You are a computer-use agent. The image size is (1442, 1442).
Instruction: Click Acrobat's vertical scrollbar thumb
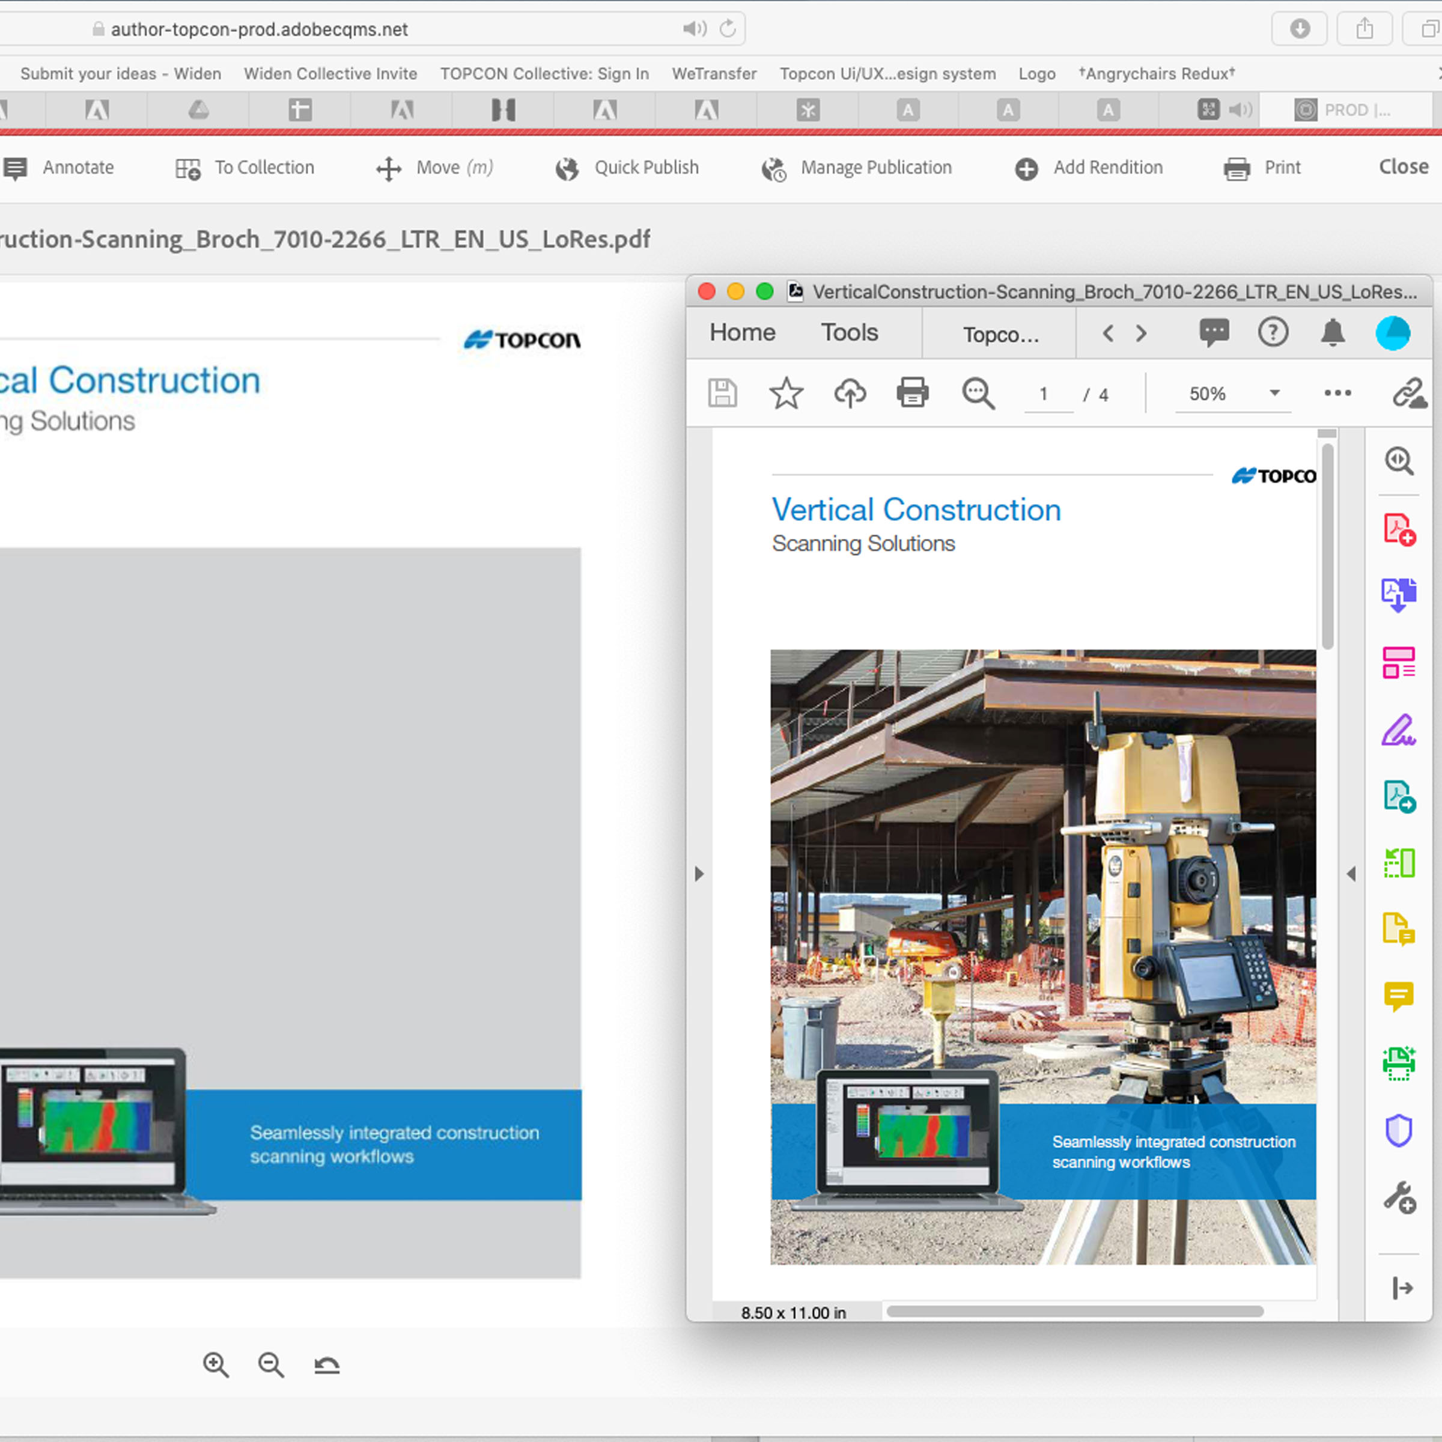point(1327,546)
